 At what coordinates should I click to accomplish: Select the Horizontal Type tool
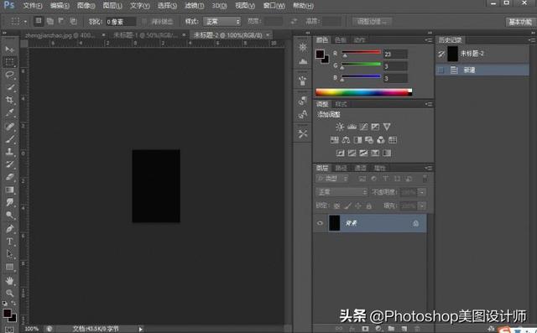pos(9,242)
